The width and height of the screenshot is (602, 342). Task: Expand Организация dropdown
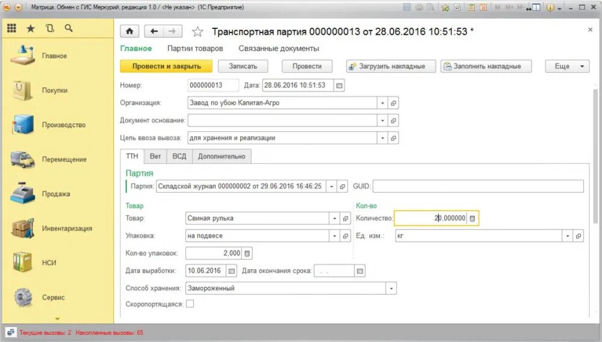pos(382,103)
